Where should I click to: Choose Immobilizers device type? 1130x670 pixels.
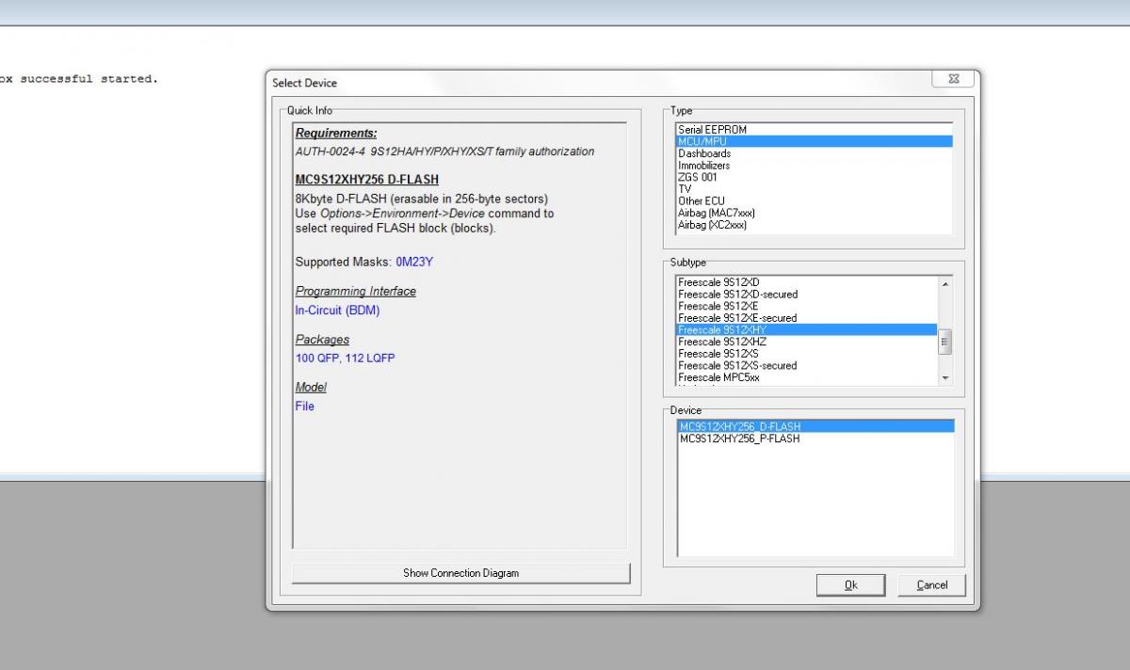815,166
